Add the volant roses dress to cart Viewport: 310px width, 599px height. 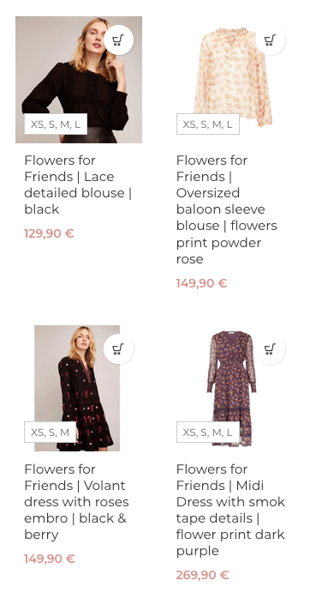pyautogui.click(x=118, y=348)
